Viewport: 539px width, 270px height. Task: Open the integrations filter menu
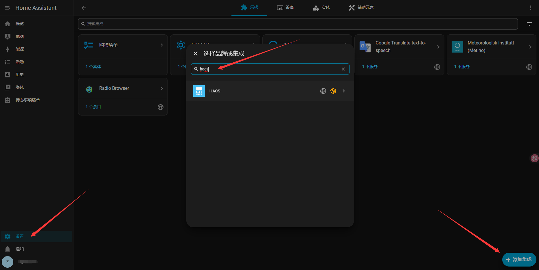pyautogui.click(x=529, y=24)
